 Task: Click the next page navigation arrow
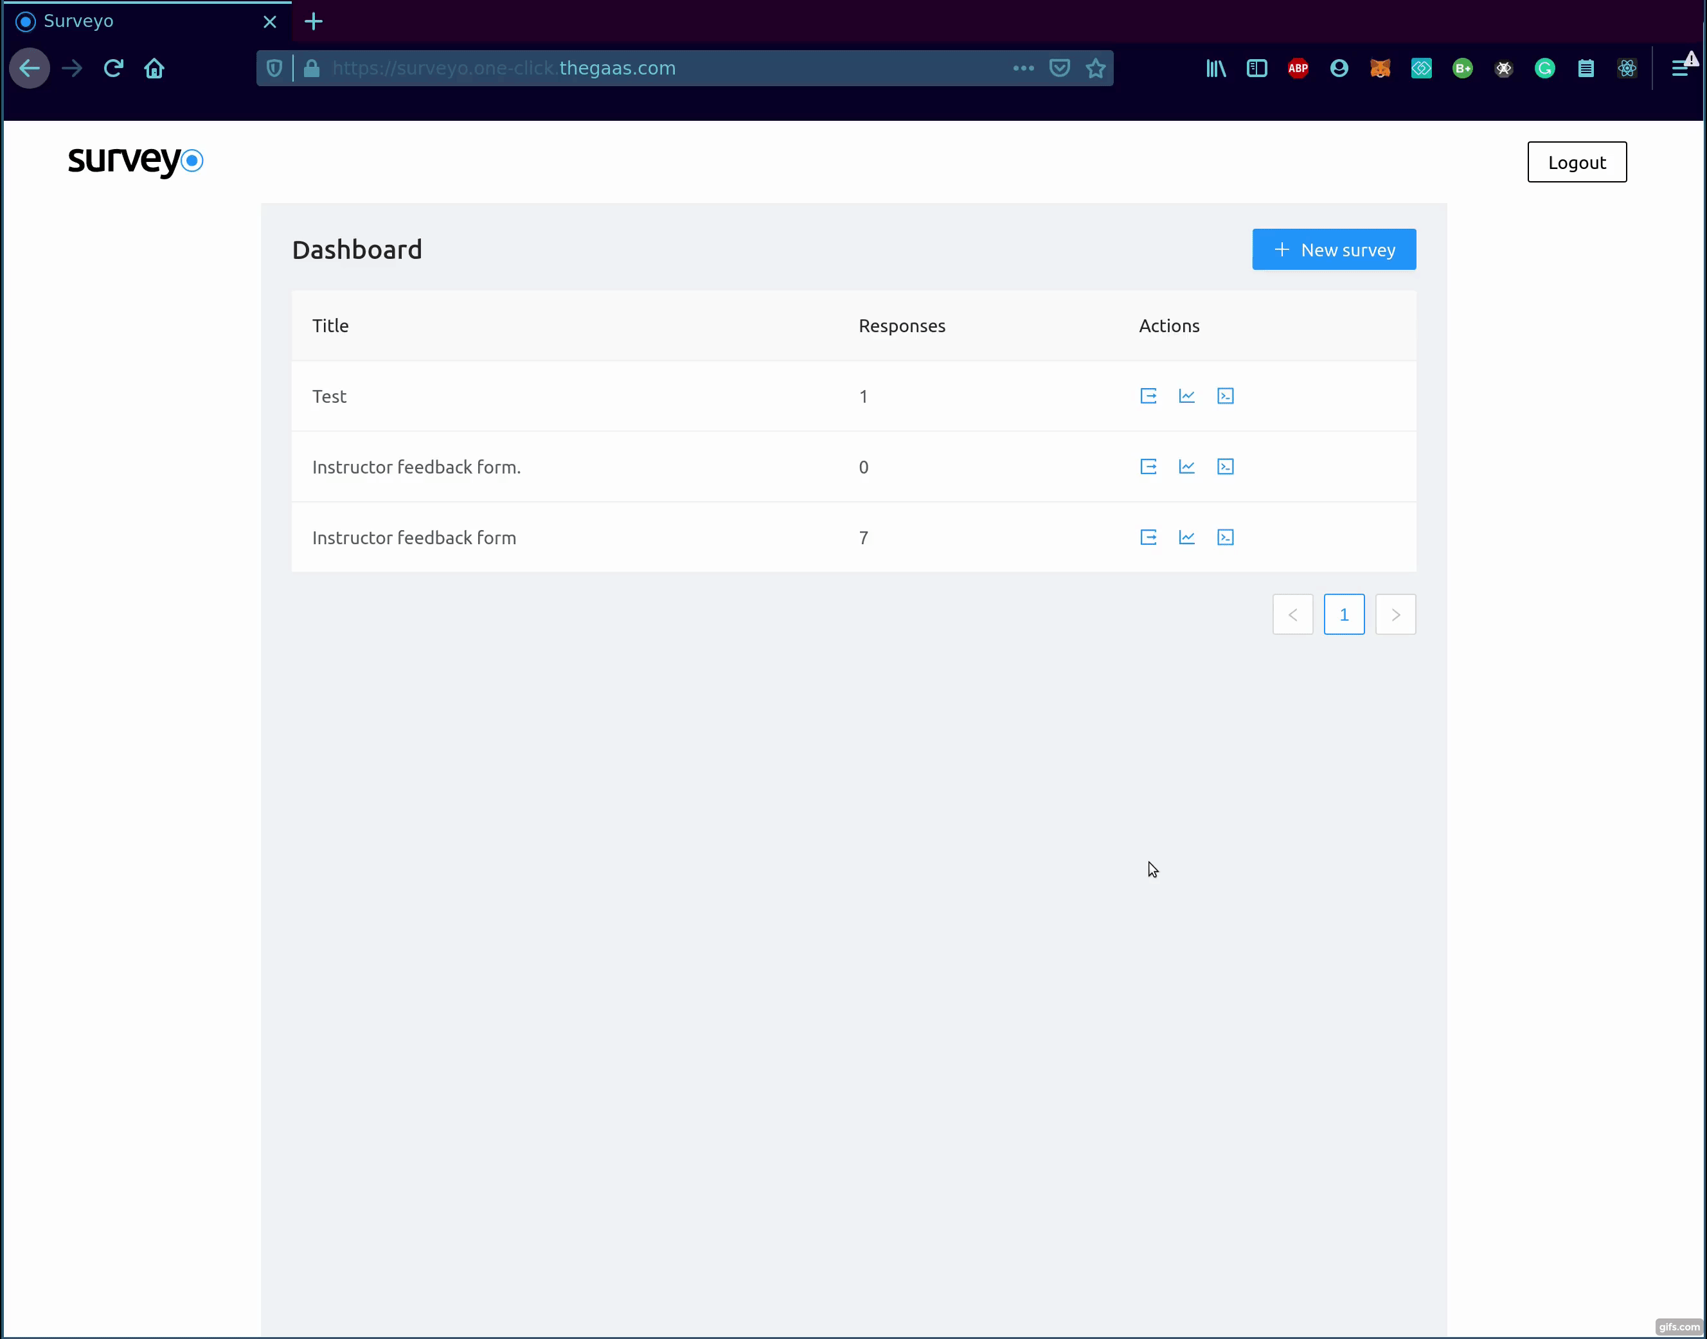[1395, 615]
